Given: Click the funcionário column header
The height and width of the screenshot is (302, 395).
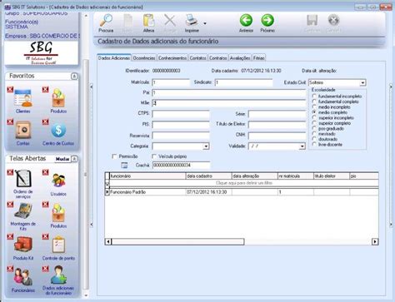Looking at the screenshot, I should coord(147,176).
